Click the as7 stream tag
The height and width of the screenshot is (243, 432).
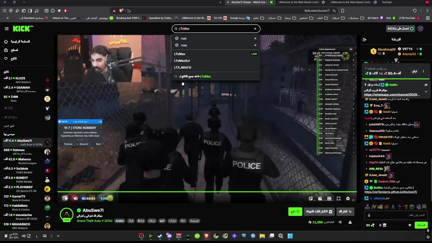click(162, 221)
